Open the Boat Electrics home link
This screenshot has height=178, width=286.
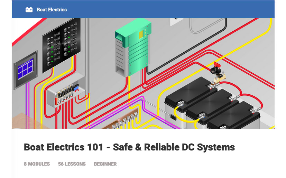click(52, 10)
